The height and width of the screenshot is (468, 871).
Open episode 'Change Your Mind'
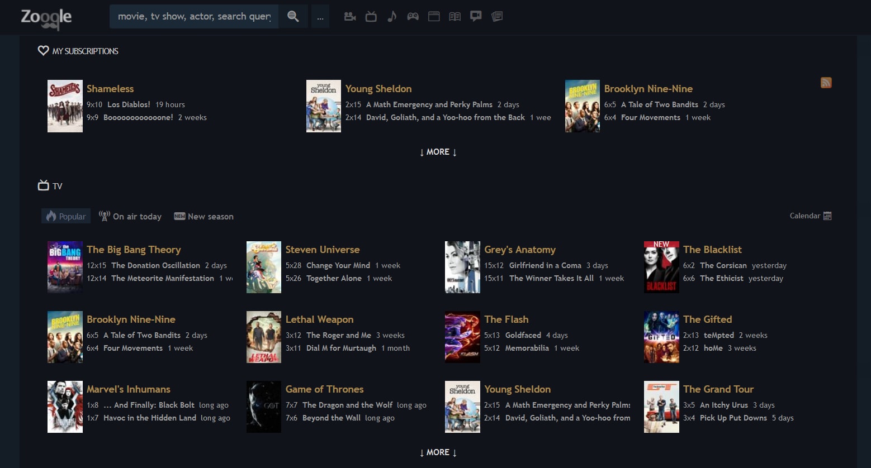tap(338, 265)
